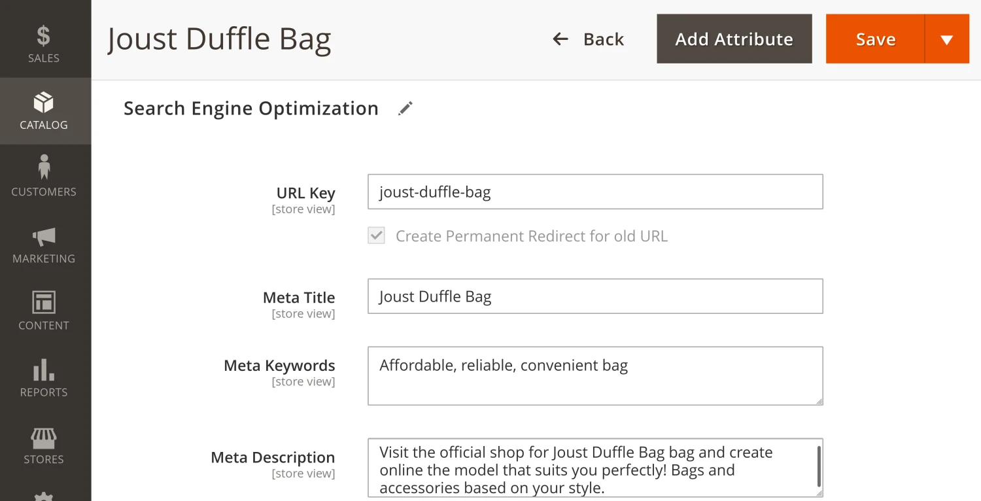Toggle Create Permanent Redirect for old URL
The image size is (981, 501).
tap(376, 236)
